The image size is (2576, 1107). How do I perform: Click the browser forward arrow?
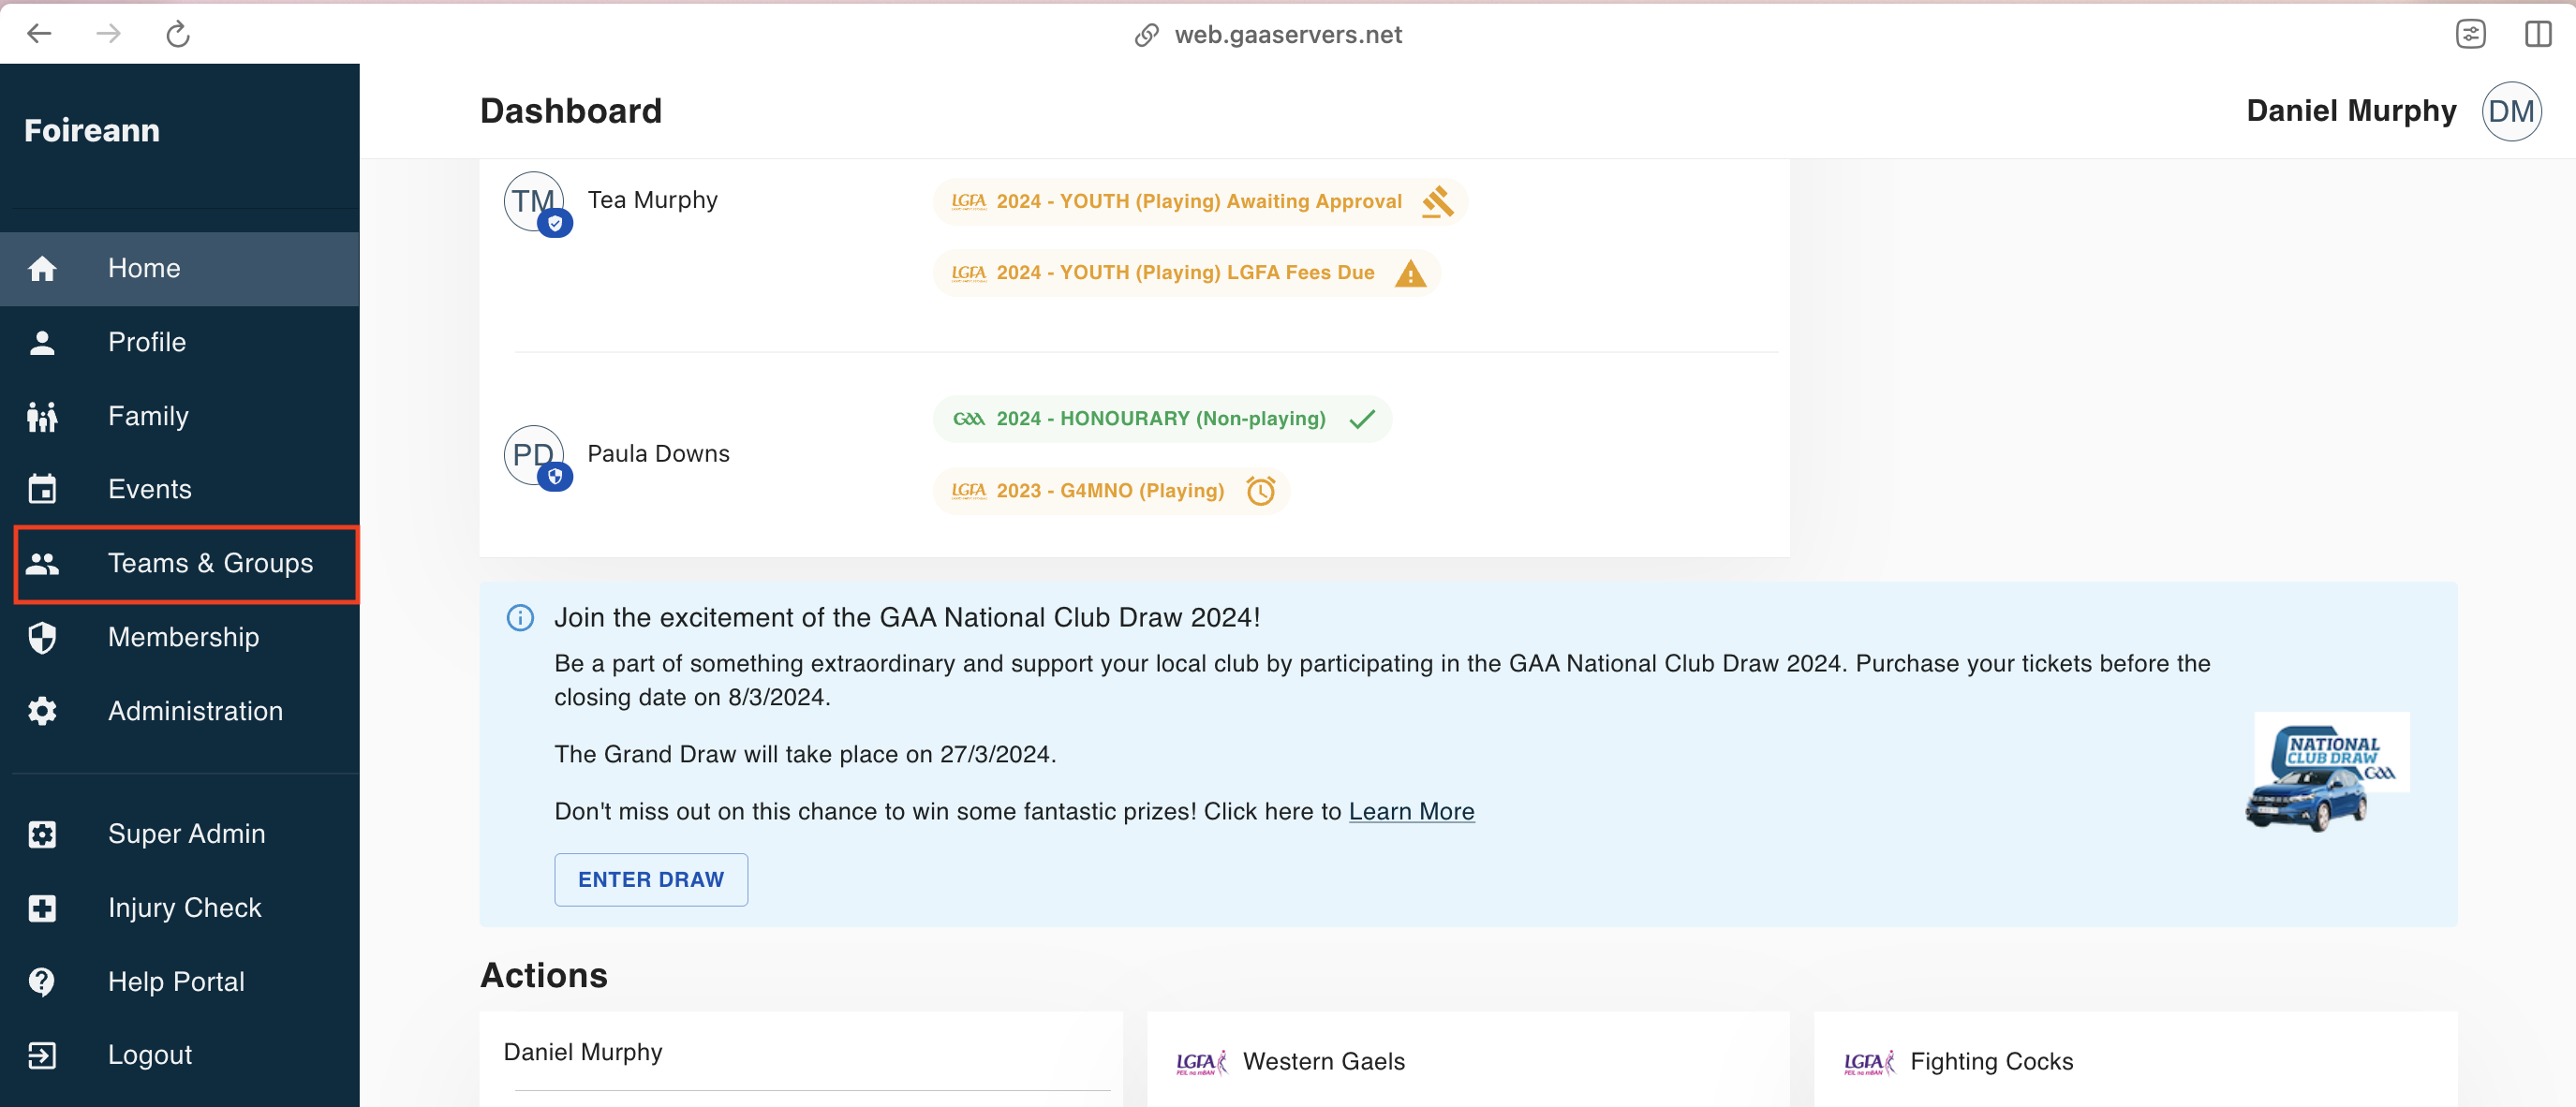point(108,34)
